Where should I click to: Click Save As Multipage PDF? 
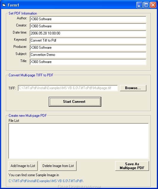pos(132,166)
